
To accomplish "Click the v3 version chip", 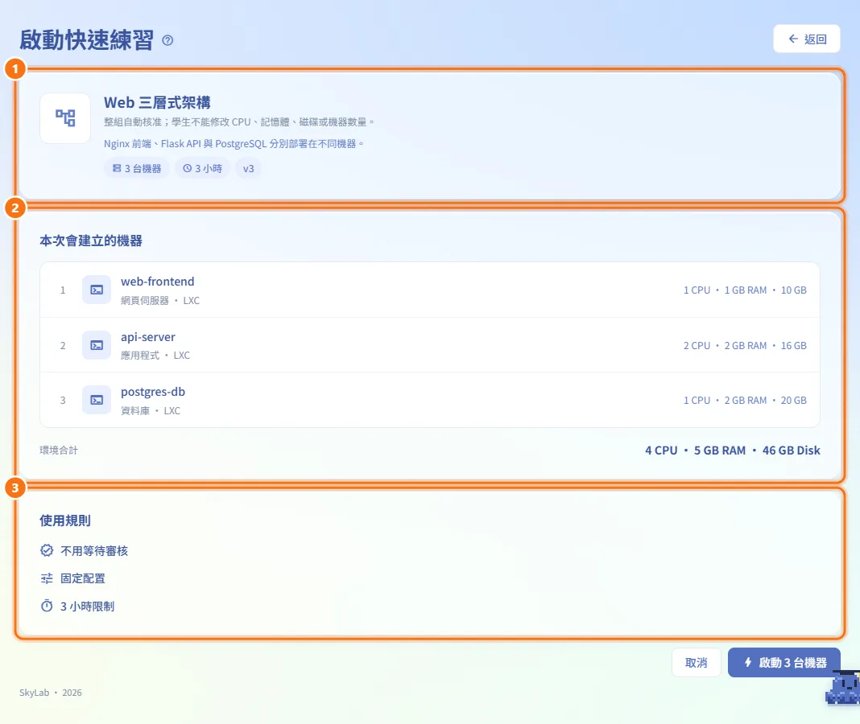I will [249, 168].
